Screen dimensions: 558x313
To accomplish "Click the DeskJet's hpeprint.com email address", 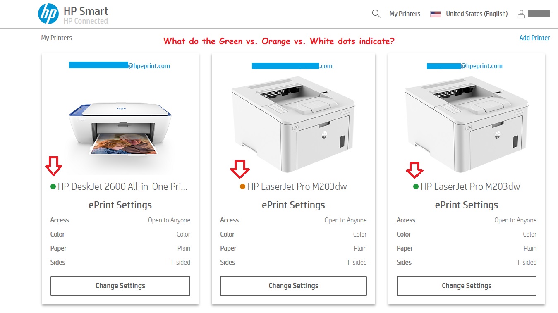I will click(120, 66).
